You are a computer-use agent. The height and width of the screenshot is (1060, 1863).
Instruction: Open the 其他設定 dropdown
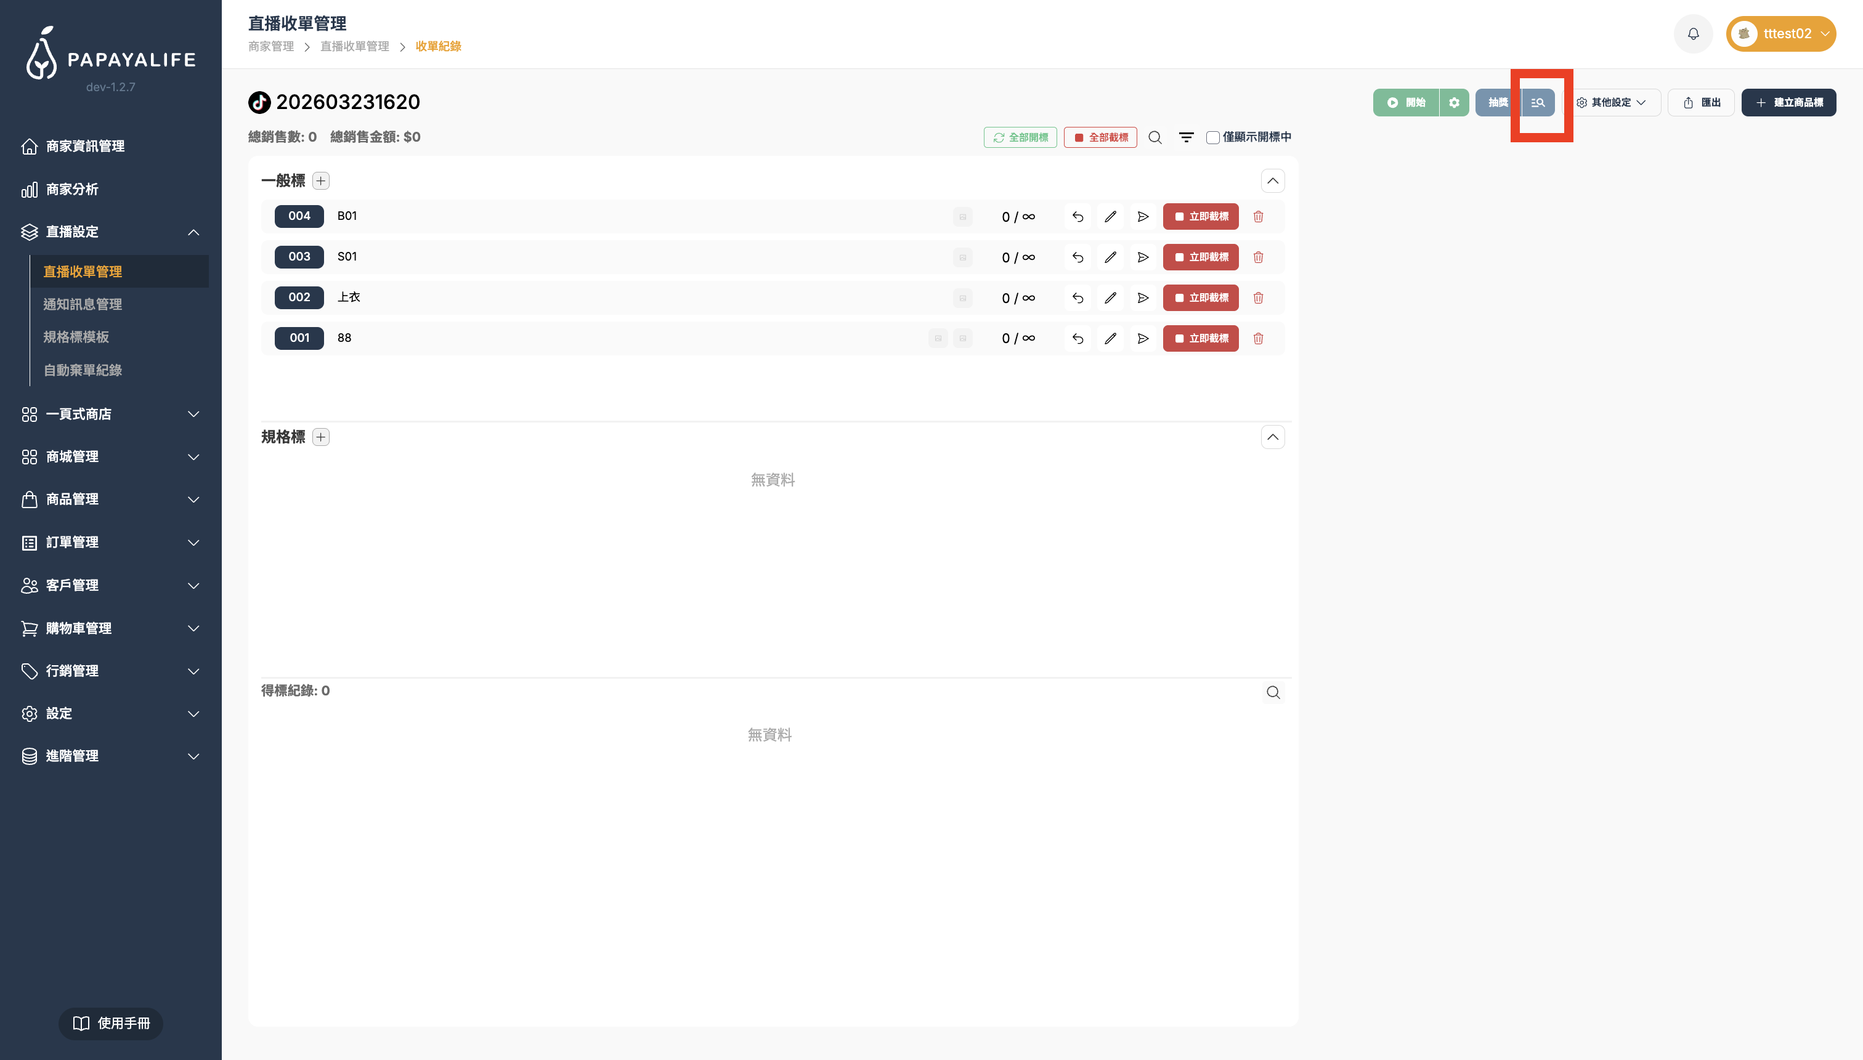(x=1611, y=103)
